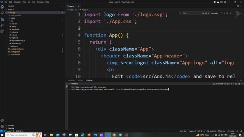Close the bottom panel
The height and width of the screenshot is (137, 244).
click(241, 80)
